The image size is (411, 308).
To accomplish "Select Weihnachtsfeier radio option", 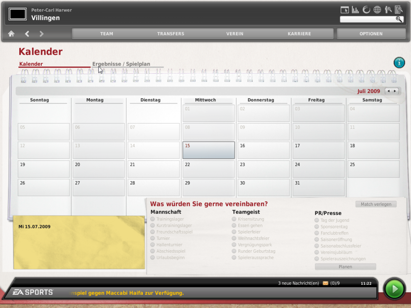I will click(x=234, y=238).
